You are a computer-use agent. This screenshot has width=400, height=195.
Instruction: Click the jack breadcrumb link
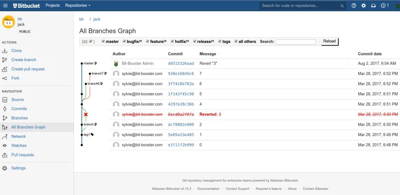[x=97, y=19]
